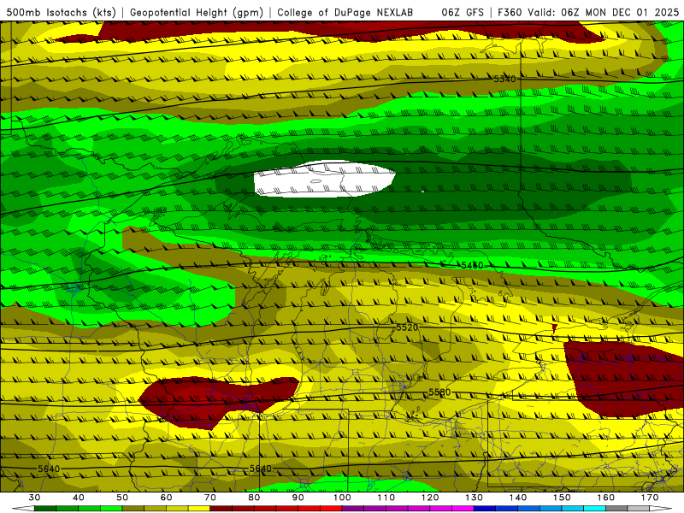
Task: Click the legend value 60
Action: [x=166, y=498]
